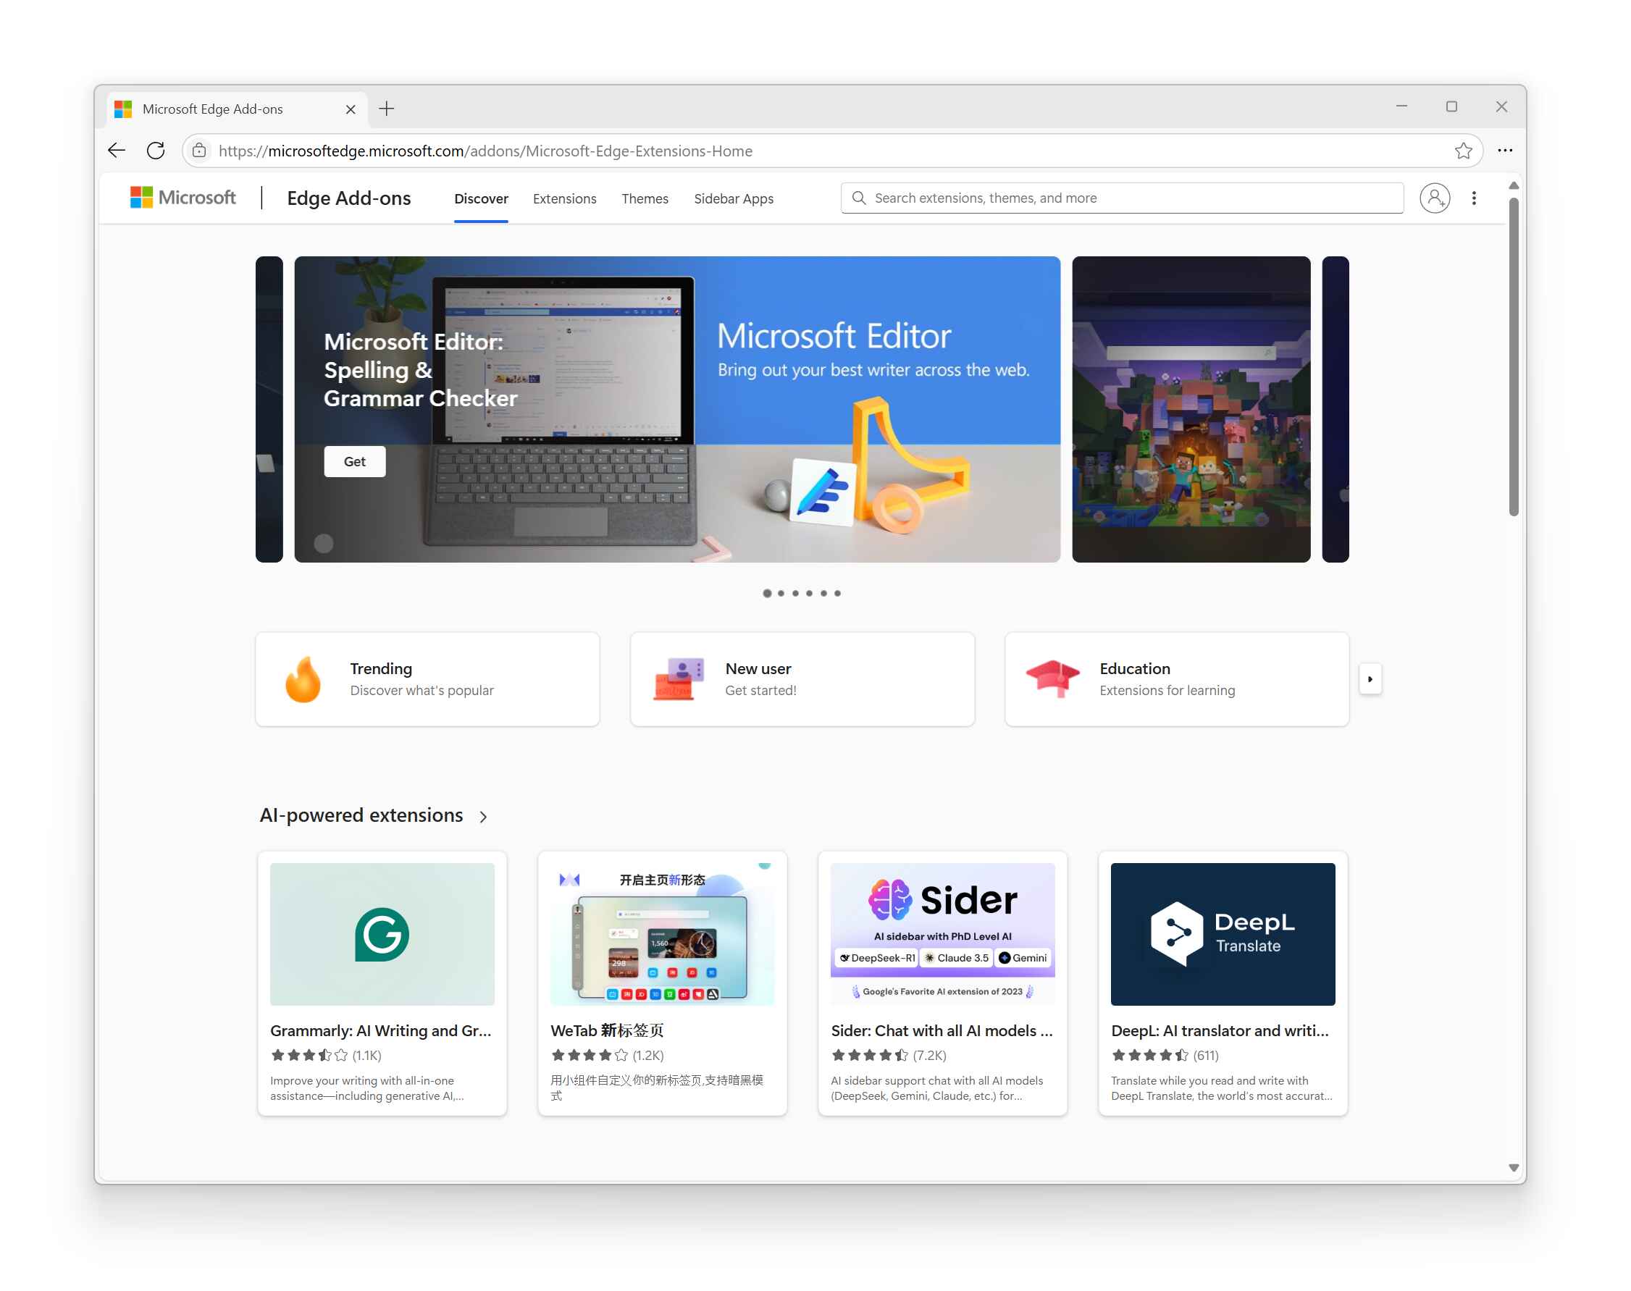This screenshot has height=1291, width=1631.
Task: Click the Edge Add-ons more options menu
Action: (x=1472, y=198)
